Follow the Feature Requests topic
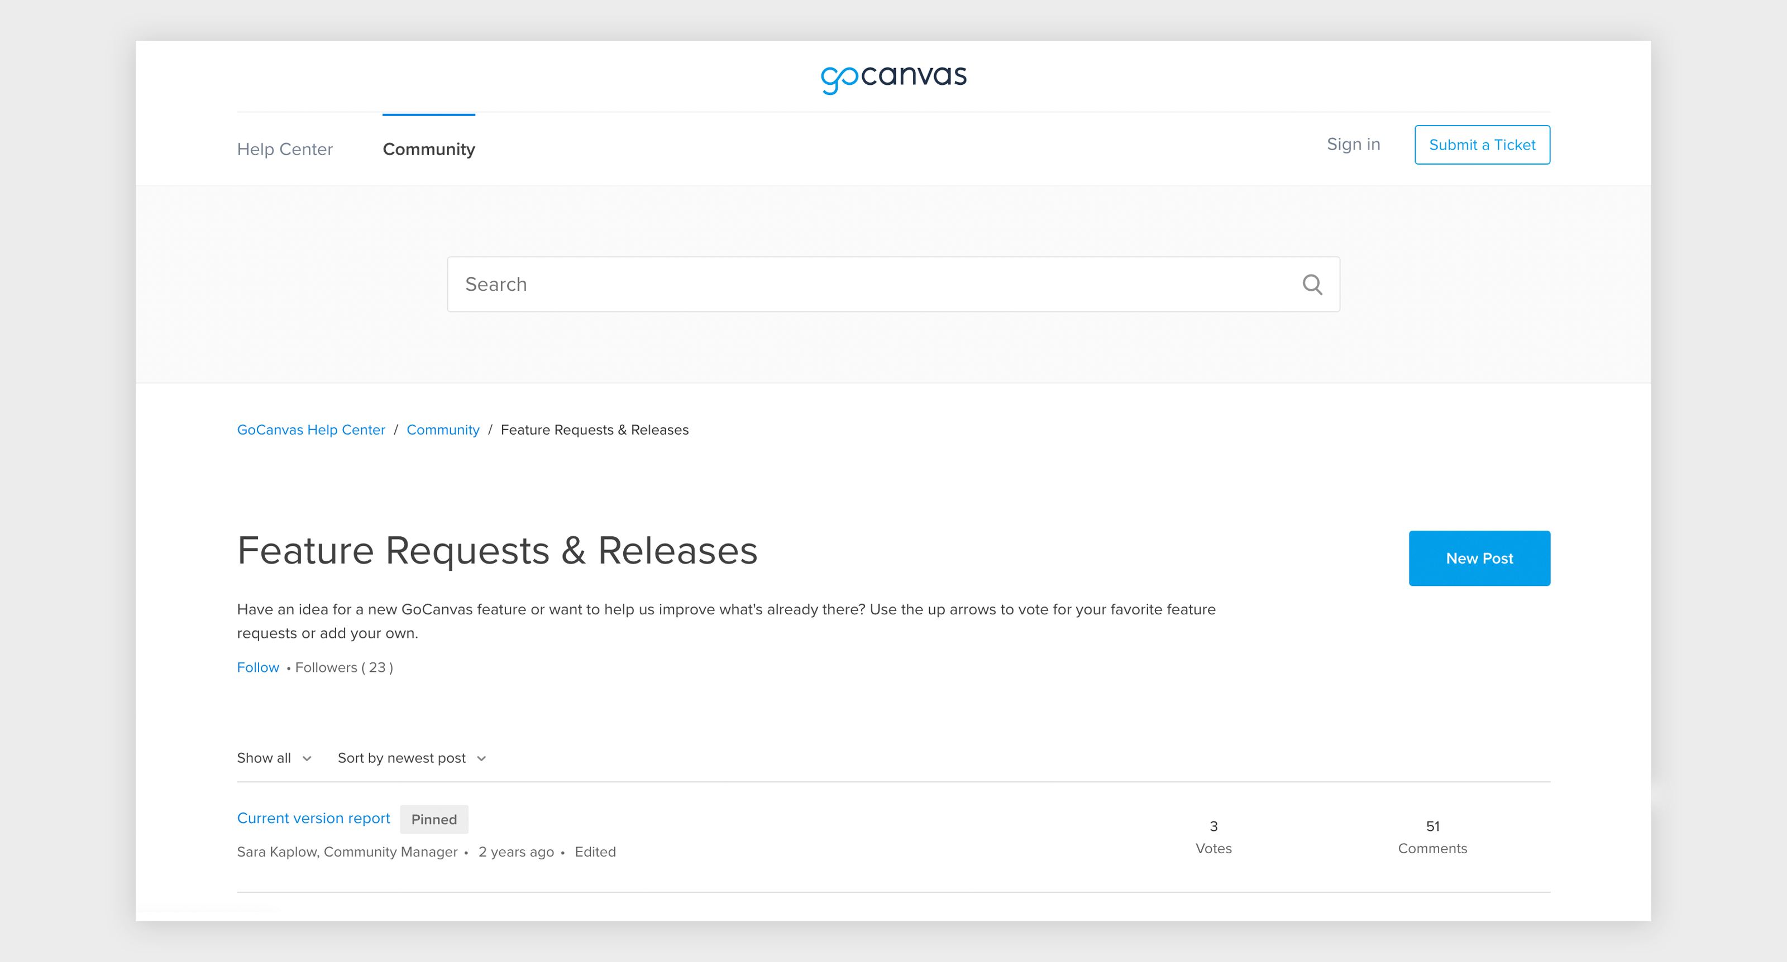Screen dimensions: 1787x962 click(258, 667)
